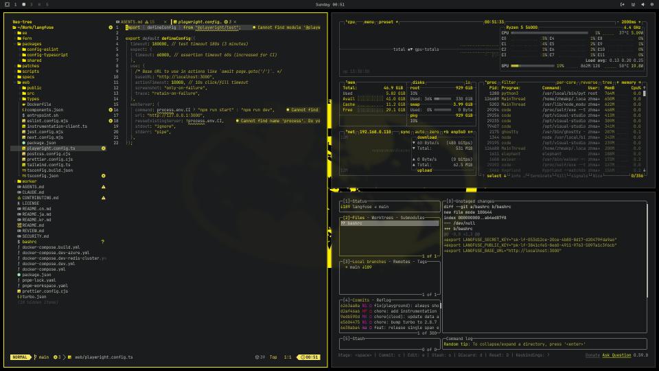The image size is (659, 371).
Task: Click package.json icon under web folder
Action: pos(24,143)
